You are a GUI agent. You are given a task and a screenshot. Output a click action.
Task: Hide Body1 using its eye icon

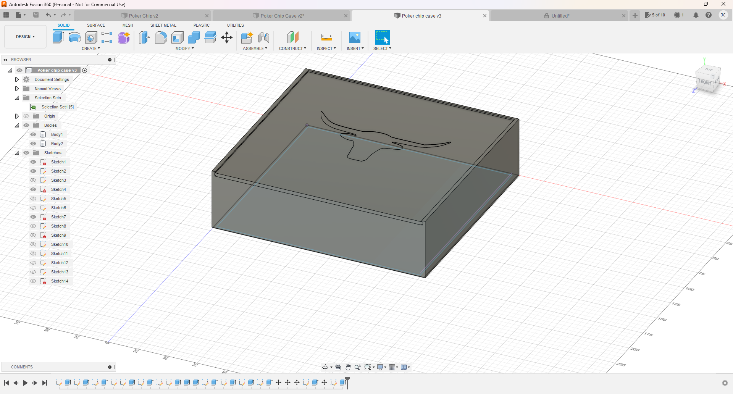coord(34,134)
